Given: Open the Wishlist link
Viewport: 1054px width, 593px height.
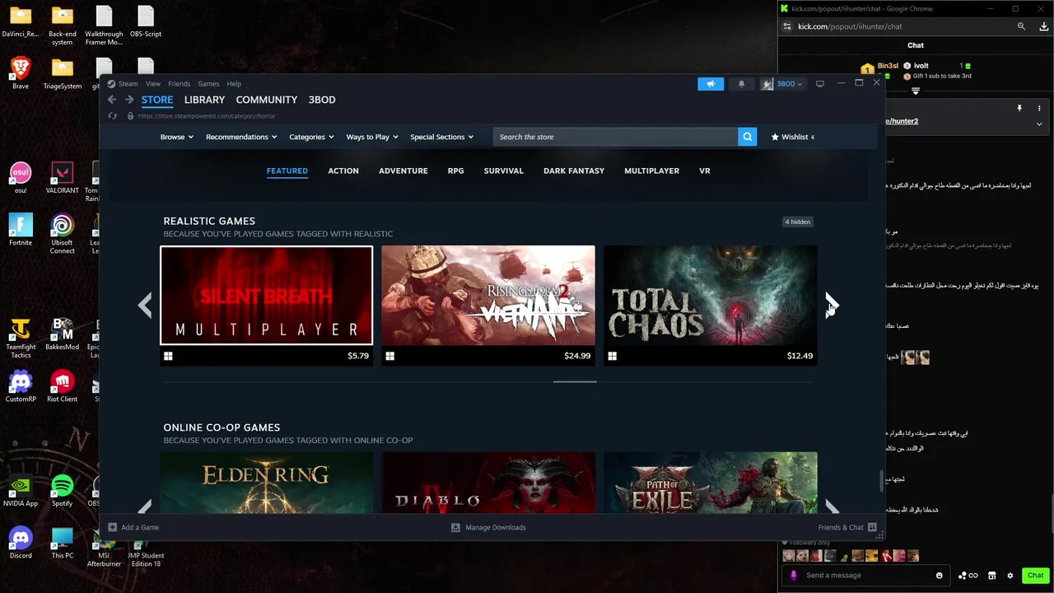Looking at the screenshot, I should coord(792,137).
